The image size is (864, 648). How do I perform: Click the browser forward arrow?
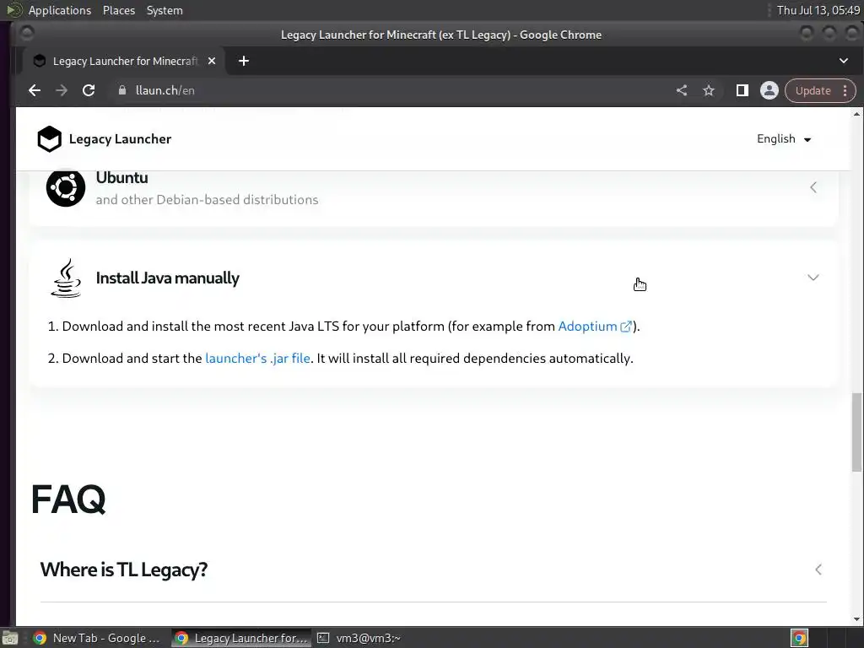pyautogui.click(x=61, y=90)
